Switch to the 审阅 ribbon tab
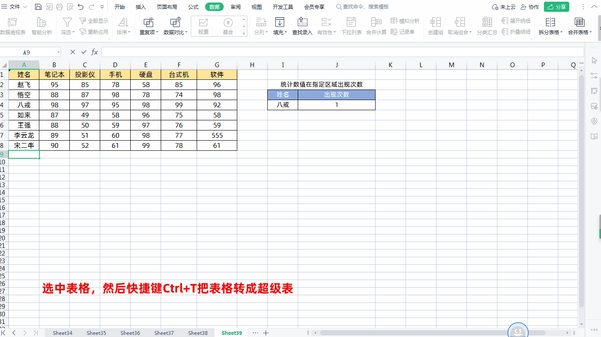The width and height of the screenshot is (601, 337). 236,7
